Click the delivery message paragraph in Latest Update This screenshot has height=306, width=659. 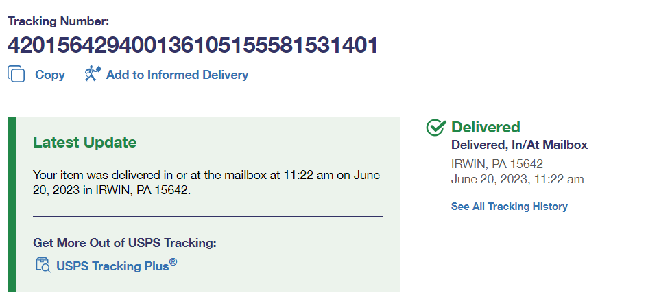click(206, 183)
